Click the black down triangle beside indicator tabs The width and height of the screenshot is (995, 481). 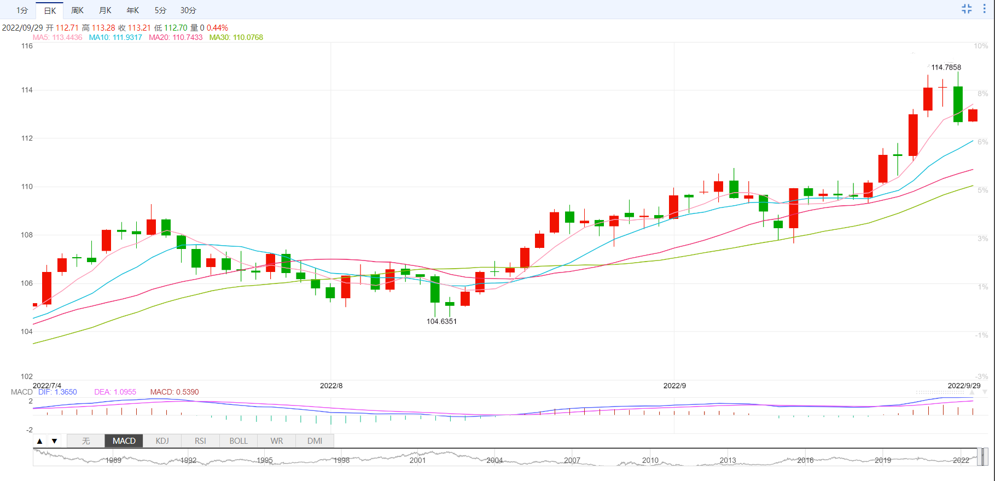point(54,441)
